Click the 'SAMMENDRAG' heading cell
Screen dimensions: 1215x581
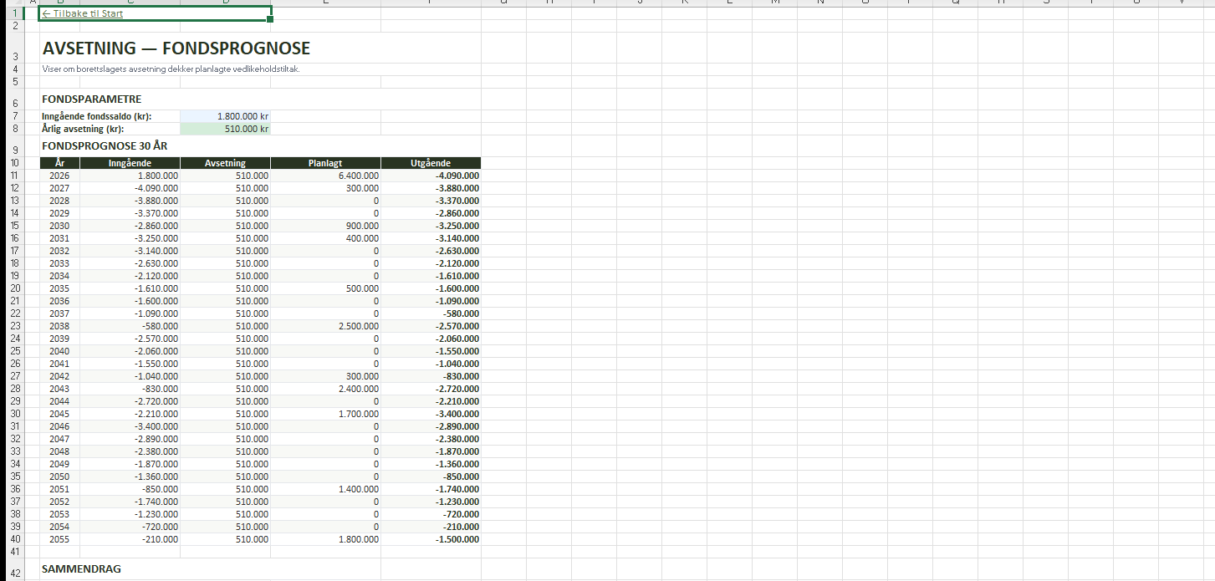pyautogui.click(x=81, y=568)
